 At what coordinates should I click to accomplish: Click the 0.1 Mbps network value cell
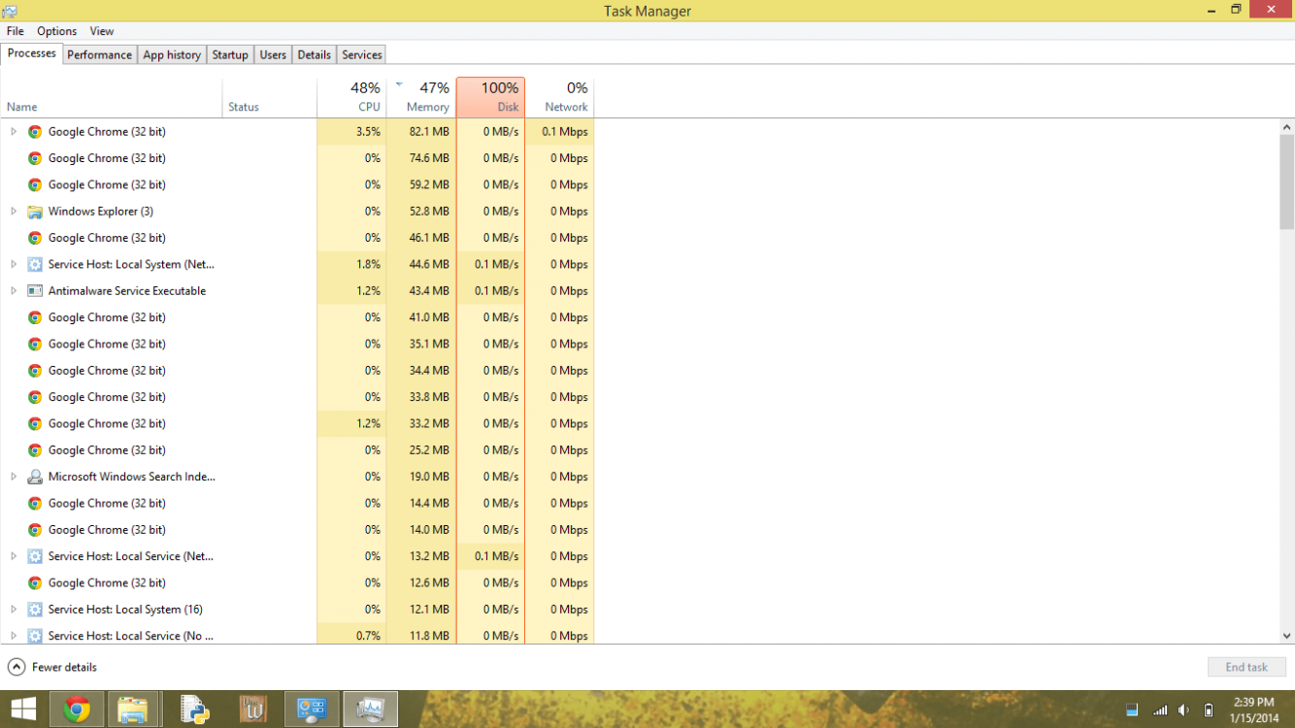(x=560, y=131)
